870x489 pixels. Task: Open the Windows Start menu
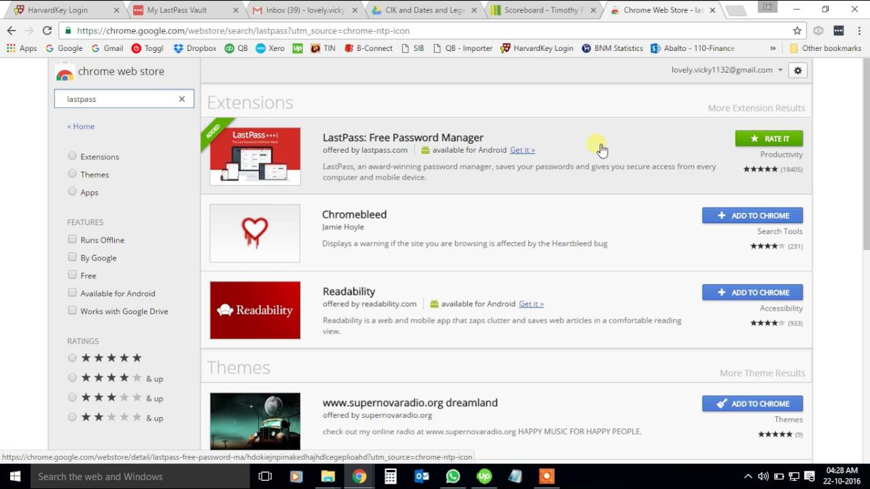tap(15, 476)
